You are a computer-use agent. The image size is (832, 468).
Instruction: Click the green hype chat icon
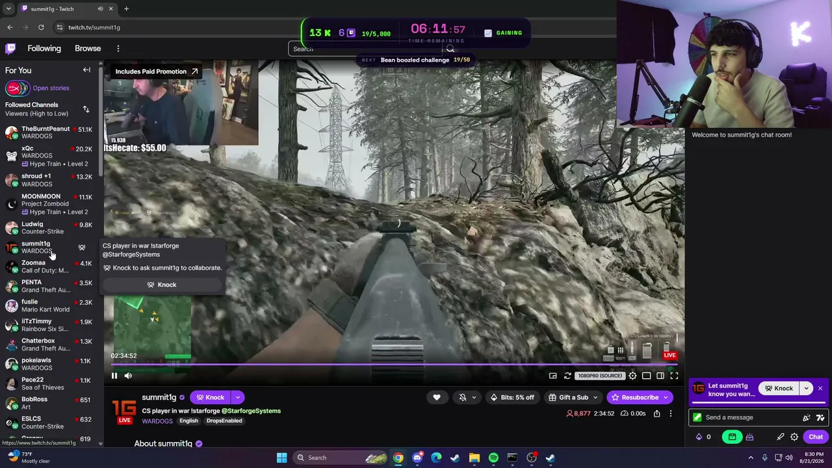point(732,437)
